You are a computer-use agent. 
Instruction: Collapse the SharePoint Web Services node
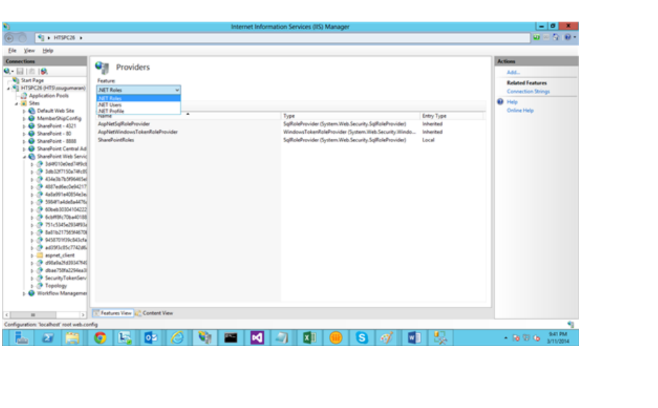(24, 157)
